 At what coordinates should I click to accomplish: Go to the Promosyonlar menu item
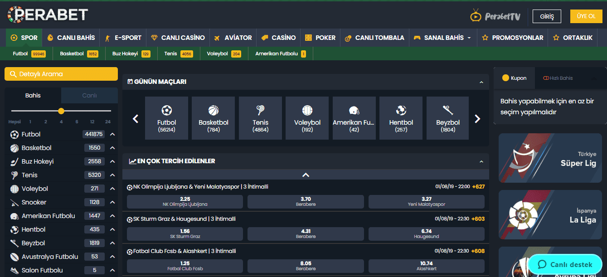click(512, 38)
